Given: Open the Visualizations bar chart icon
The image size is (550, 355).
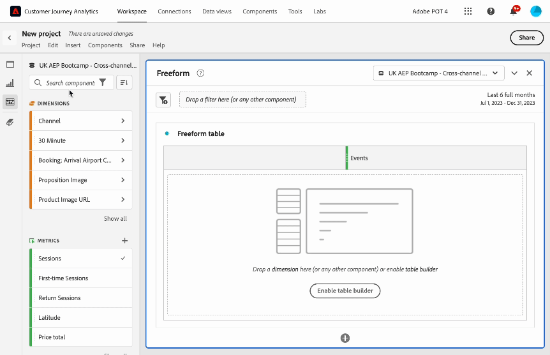Looking at the screenshot, I should [x=10, y=83].
